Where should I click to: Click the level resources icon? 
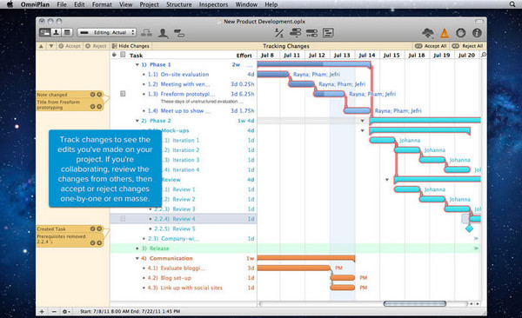point(279,33)
